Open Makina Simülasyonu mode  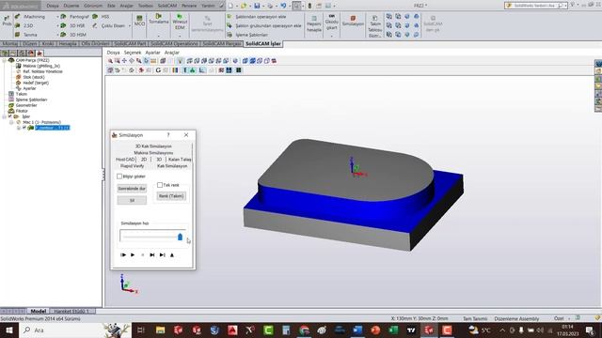[x=153, y=153]
